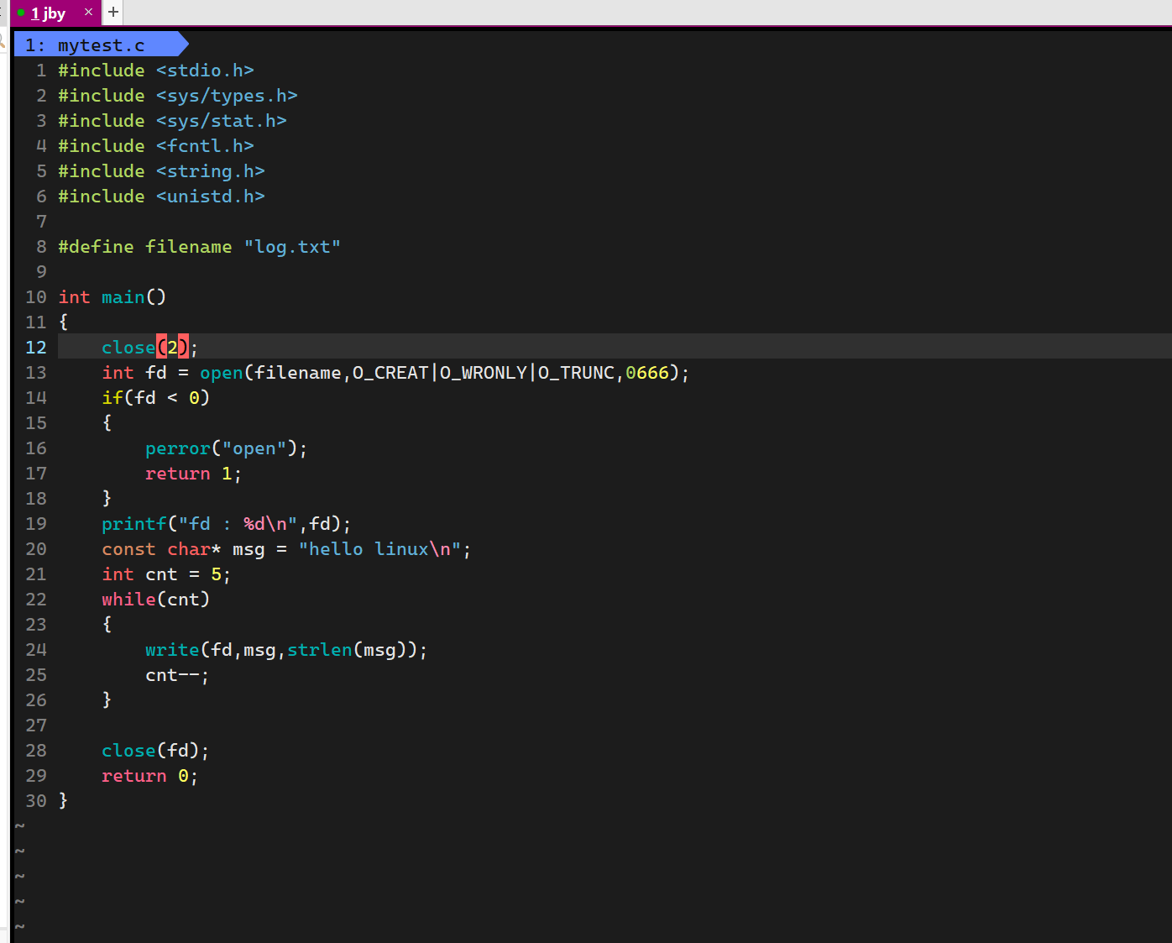Image resolution: width=1172 pixels, height=943 pixels.
Task: Click 'O_TRUNC' flag on line 13
Action: [x=577, y=373]
